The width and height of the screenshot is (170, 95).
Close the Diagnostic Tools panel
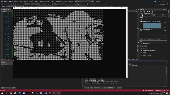pyautogui.click(x=166, y=9)
